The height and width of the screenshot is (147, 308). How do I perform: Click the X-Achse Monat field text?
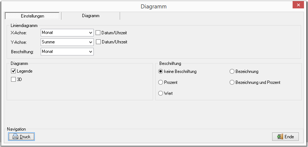47,33
